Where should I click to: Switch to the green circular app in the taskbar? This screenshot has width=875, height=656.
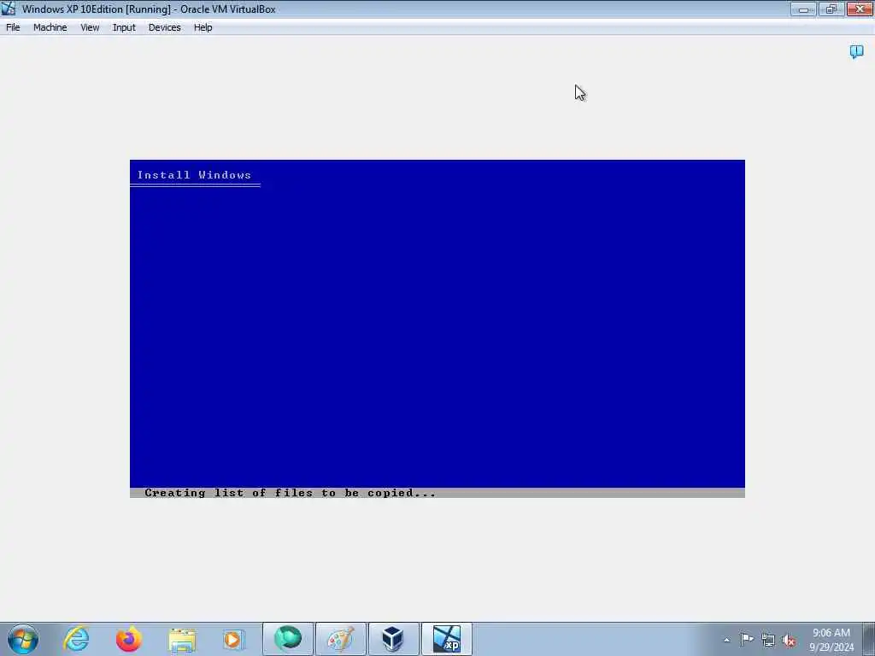pyautogui.click(x=288, y=639)
